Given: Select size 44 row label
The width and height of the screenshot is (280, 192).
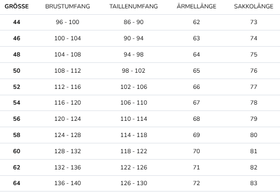Looking at the screenshot, I should point(17,22).
